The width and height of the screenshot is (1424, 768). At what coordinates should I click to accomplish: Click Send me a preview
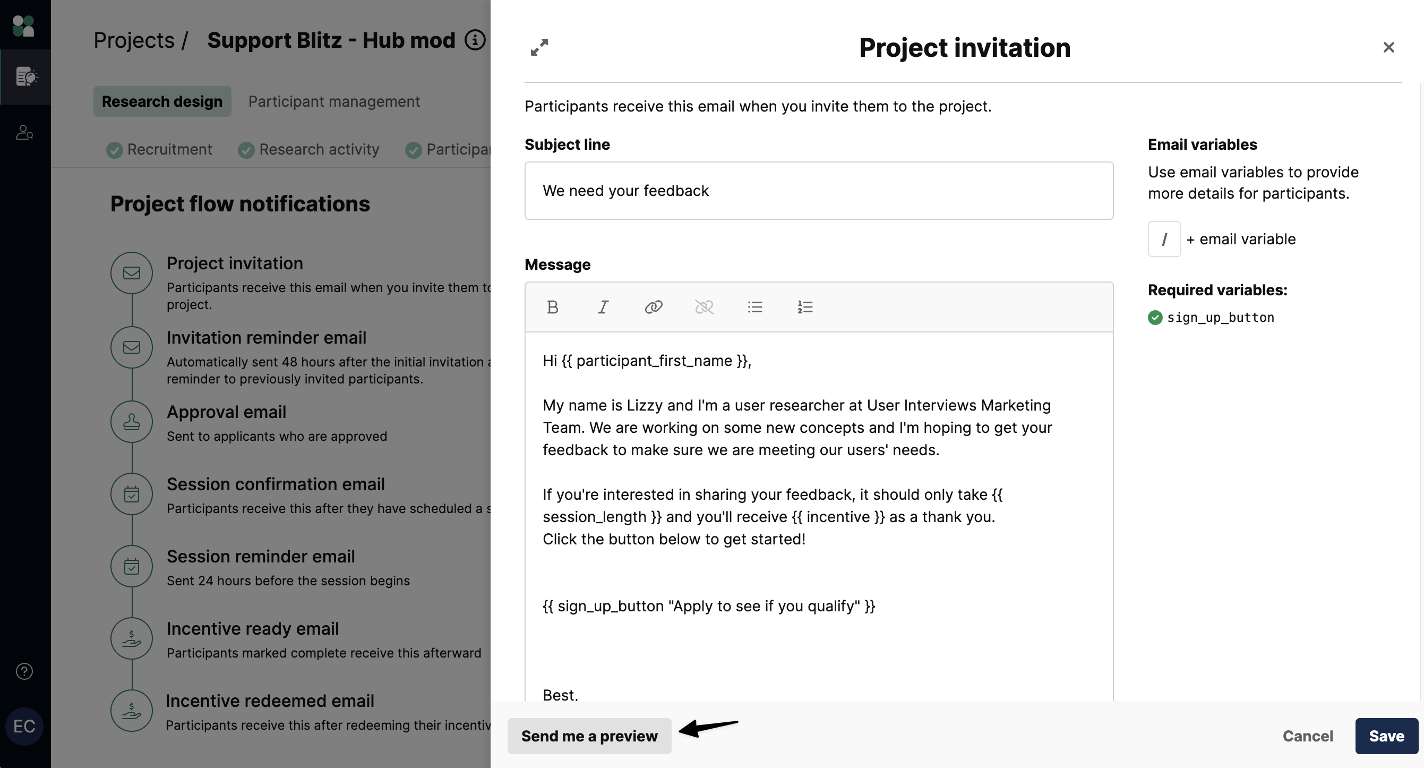(x=589, y=736)
